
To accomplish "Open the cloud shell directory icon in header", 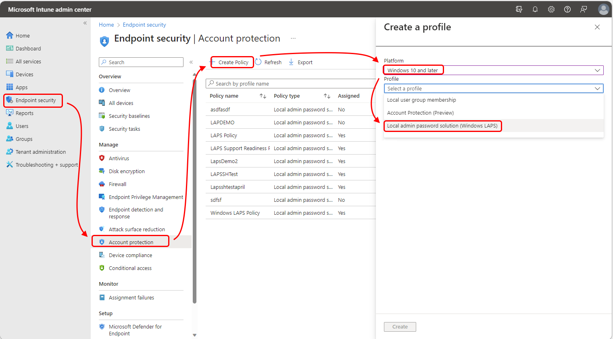I will [519, 9].
